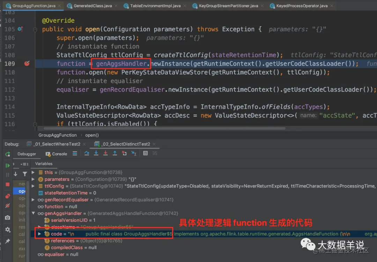Click Show Execution Point lines icon
This screenshot has width=377, height=262.
coord(75,153)
